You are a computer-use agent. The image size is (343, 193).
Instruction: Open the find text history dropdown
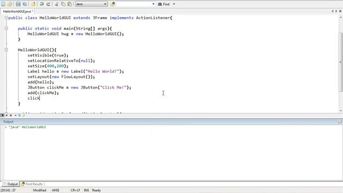153,4
